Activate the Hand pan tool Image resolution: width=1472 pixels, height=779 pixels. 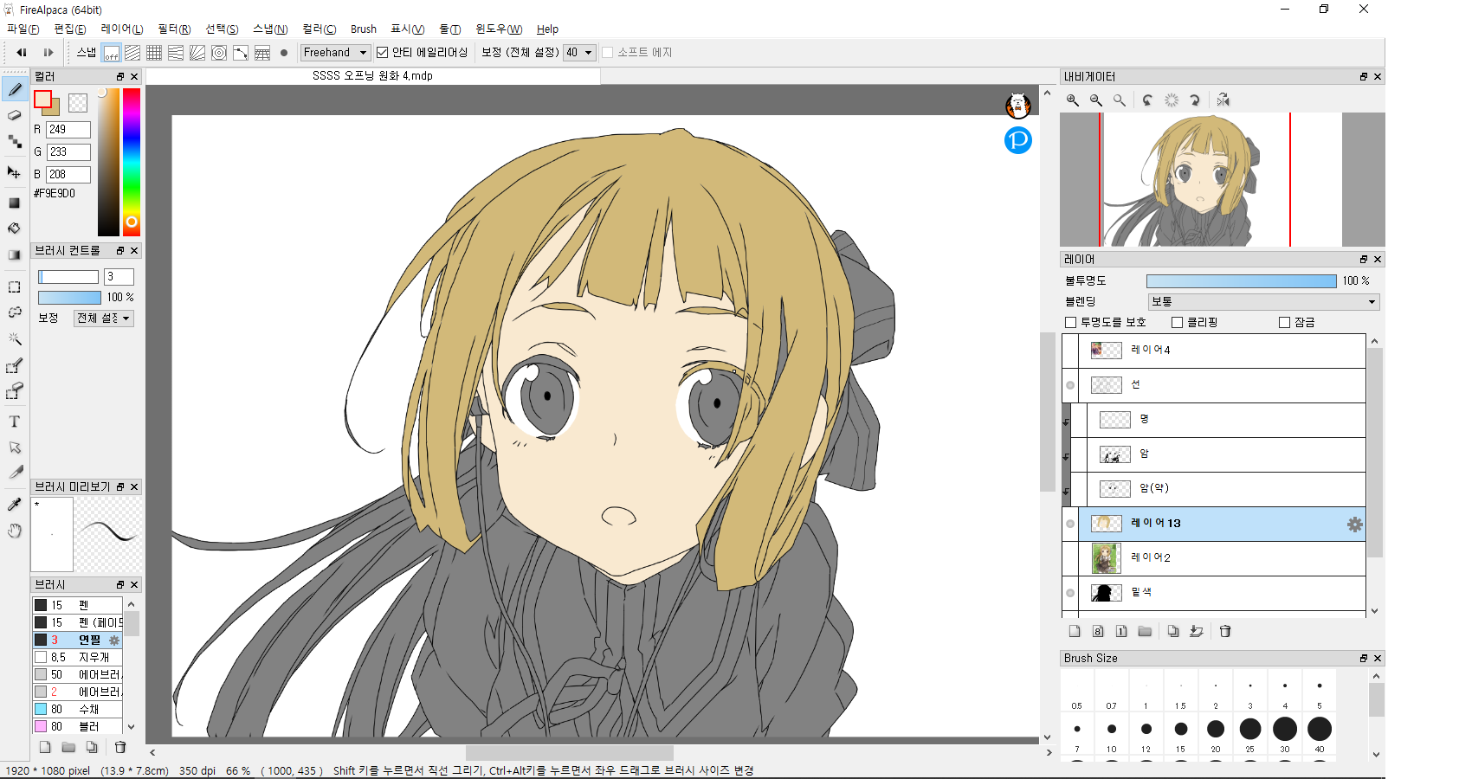click(15, 531)
